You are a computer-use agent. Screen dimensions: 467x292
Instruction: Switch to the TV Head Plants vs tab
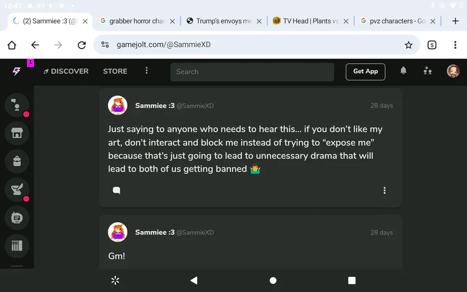click(x=305, y=21)
